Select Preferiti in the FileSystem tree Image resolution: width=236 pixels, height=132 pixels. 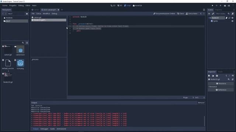click(9, 18)
